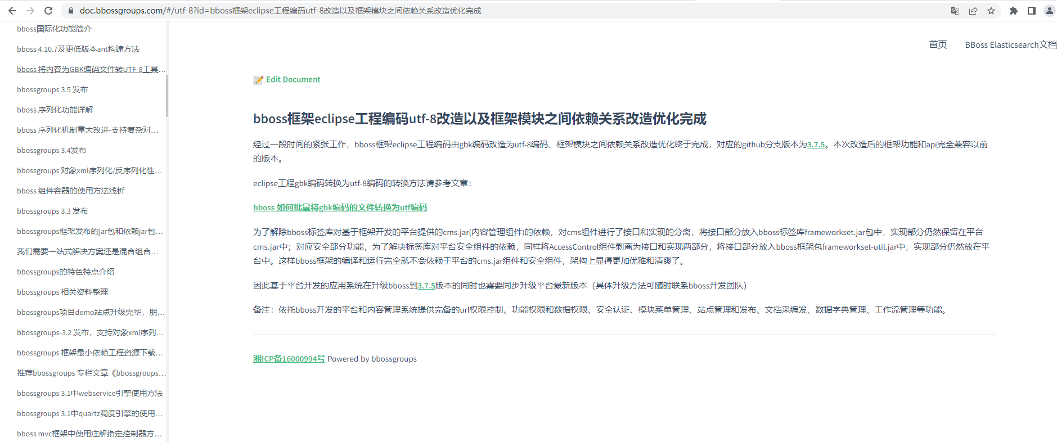View site security lock information
This screenshot has width=1057, height=442.
click(70, 11)
